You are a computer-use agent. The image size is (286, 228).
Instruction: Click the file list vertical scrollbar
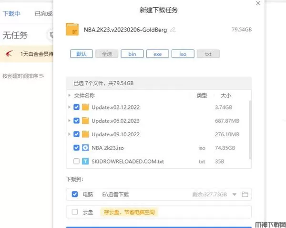(250, 130)
